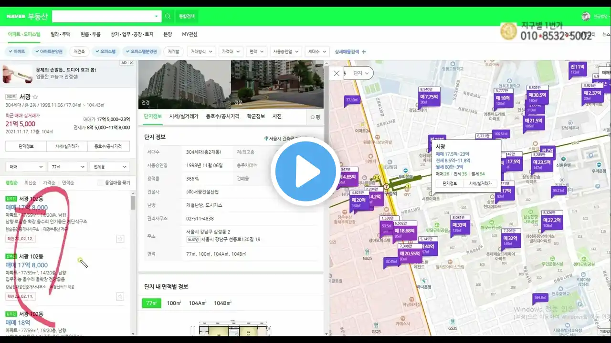Sort listings by 가격순

[49, 182]
